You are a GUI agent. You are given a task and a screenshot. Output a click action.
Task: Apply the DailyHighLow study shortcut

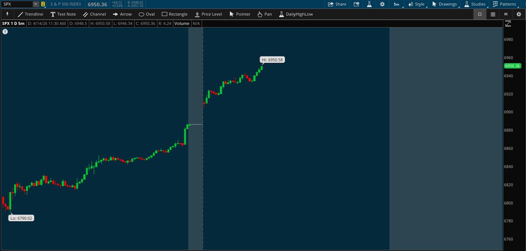296,14
